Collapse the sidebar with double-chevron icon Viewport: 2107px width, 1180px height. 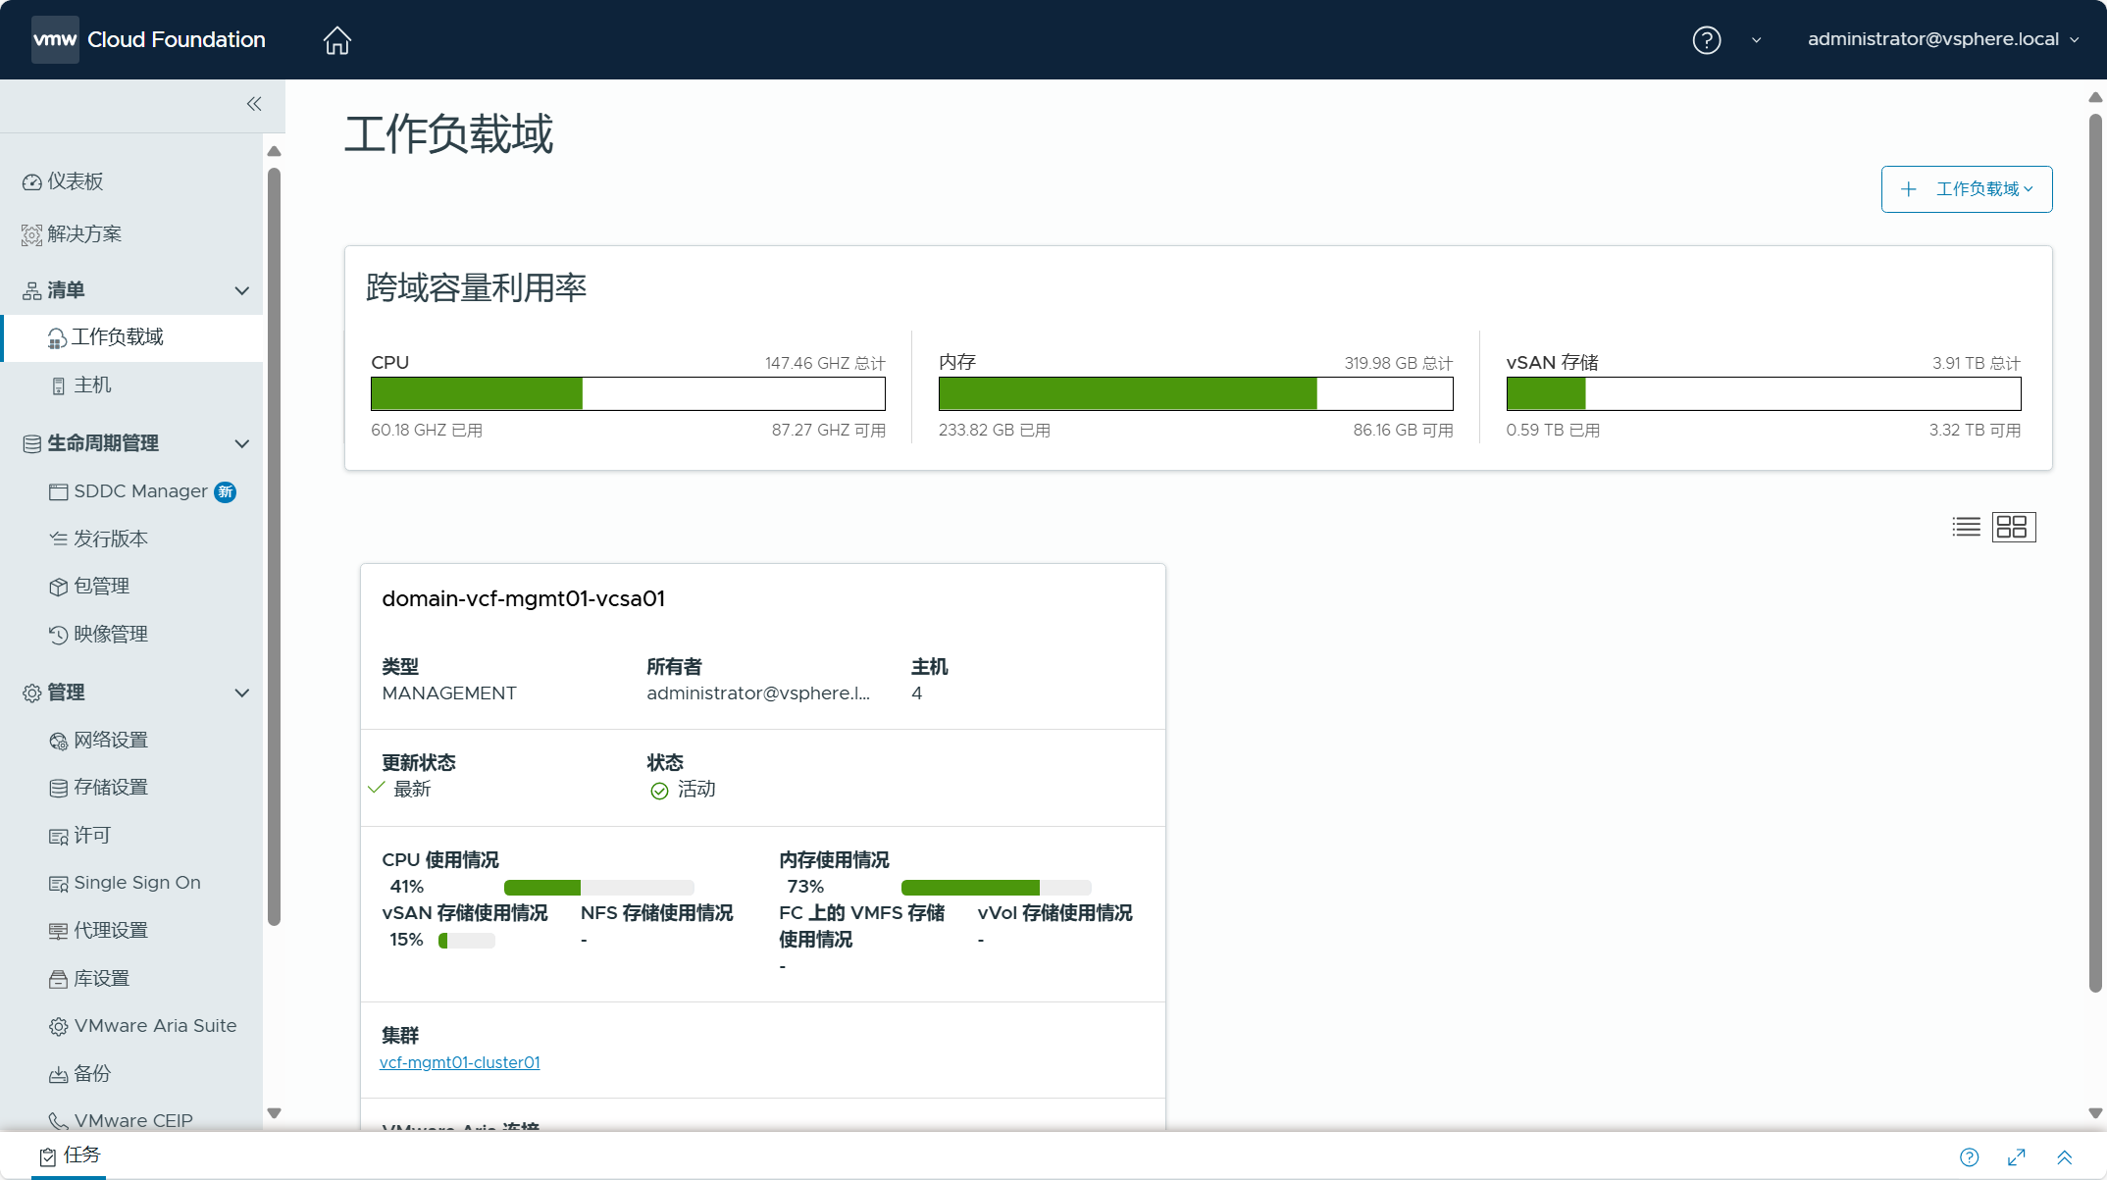tap(254, 104)
